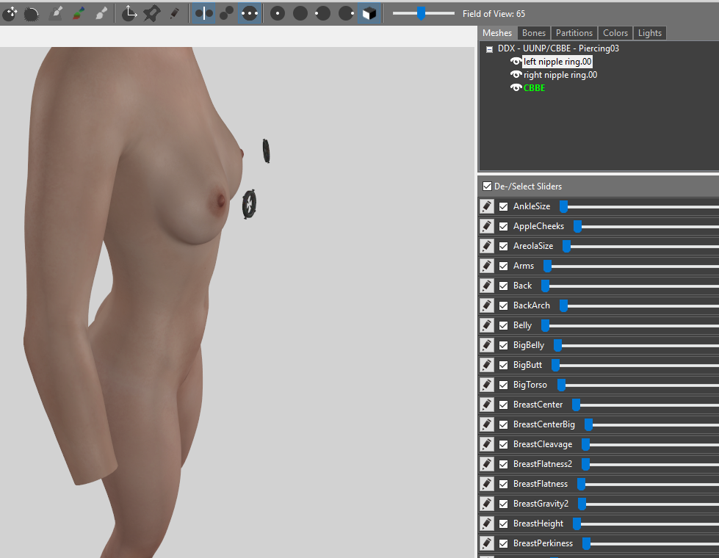
Task: Uncheck the BigButt slider checkbox
Action: tap(504, 365)
